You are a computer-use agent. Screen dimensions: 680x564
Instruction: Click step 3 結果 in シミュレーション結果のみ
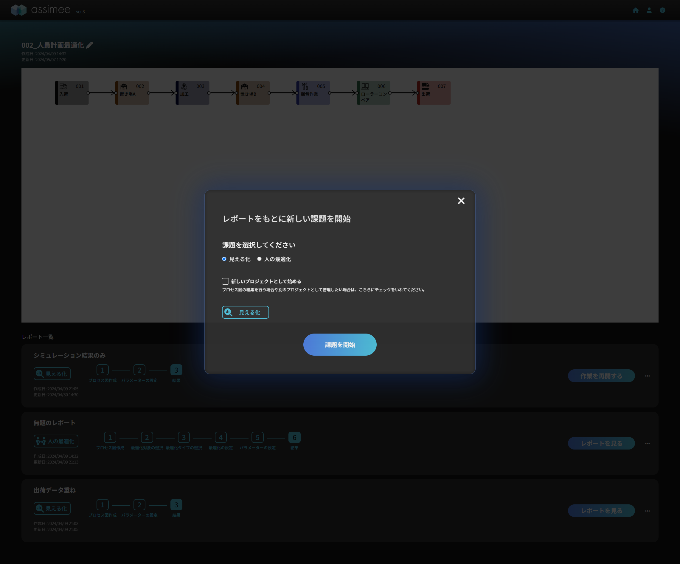(176, 370)
